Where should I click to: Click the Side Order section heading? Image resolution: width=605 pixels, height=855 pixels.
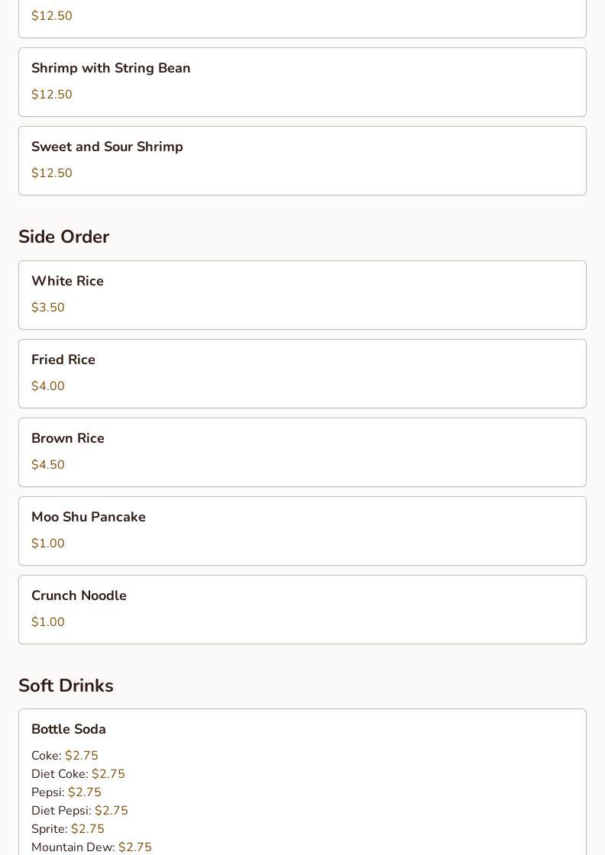coord(64,237)
